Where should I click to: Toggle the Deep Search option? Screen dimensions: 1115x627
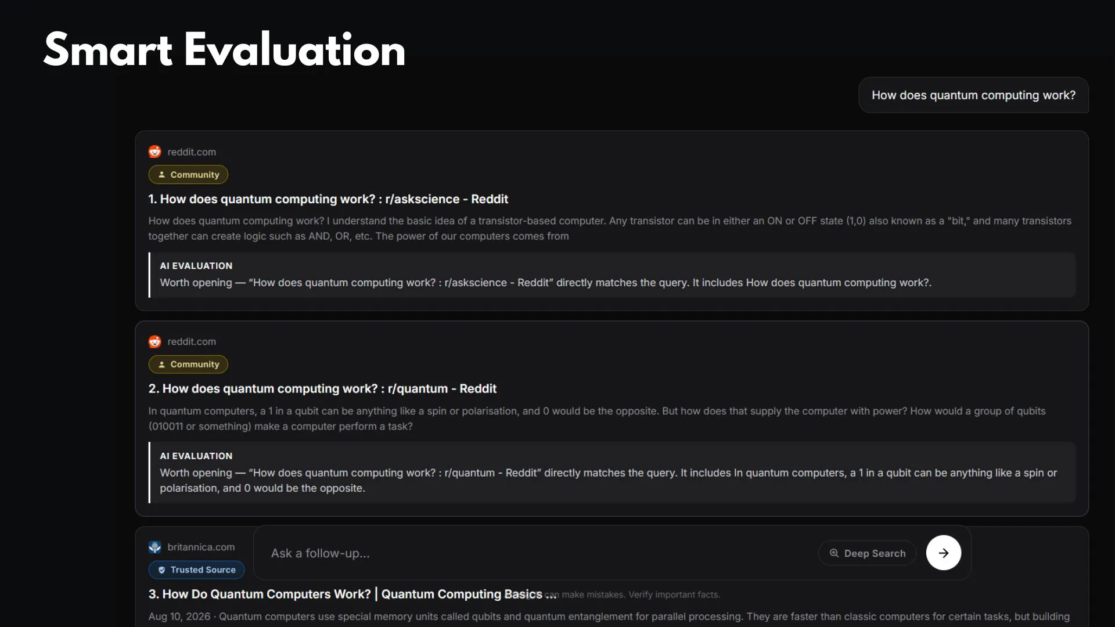(x=867, y=553)
